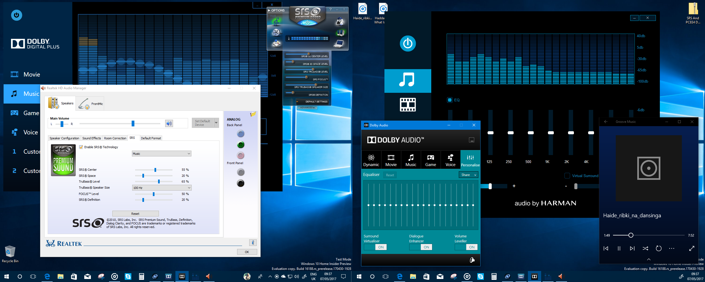The width and height of the screenshot is (705, 282).
Task: Toggle Surround Virtualiser switch
Action: (x=375, y=247)
